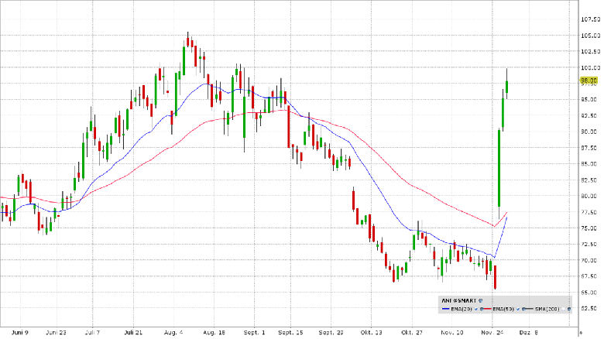Click the SMA(200) legend label

(x=547, y=309)
